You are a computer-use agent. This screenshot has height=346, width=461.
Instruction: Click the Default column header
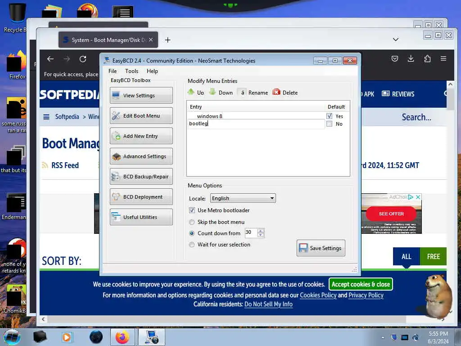[336, 107]
